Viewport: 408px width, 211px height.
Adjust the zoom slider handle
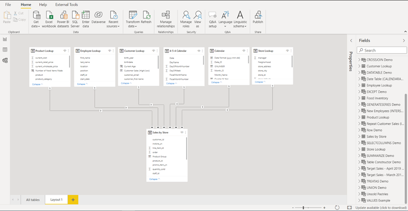click(x=303, y=208)
